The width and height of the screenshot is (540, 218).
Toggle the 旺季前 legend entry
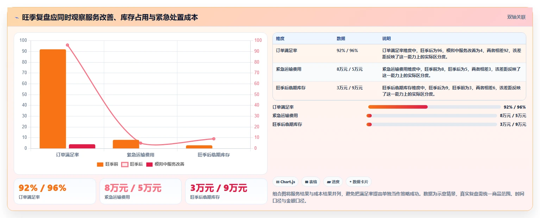(x=107, y=164)
